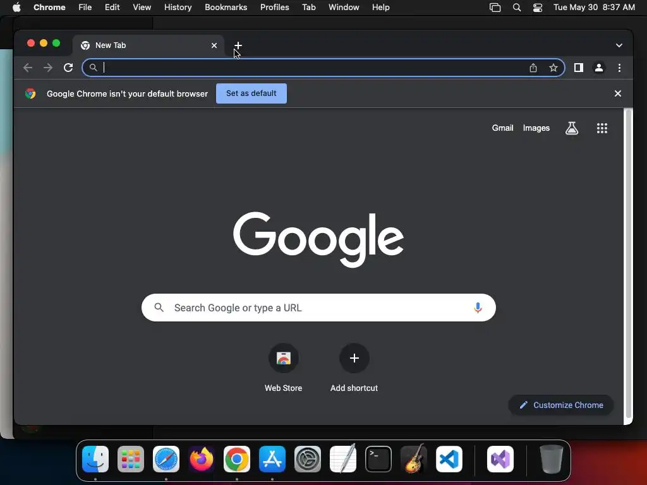647x485 pixels.
Task: Open the View menu
Action: tap(142, 8)
